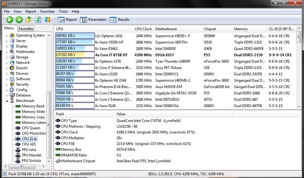Select the Software tree icon

click(12, 79)
